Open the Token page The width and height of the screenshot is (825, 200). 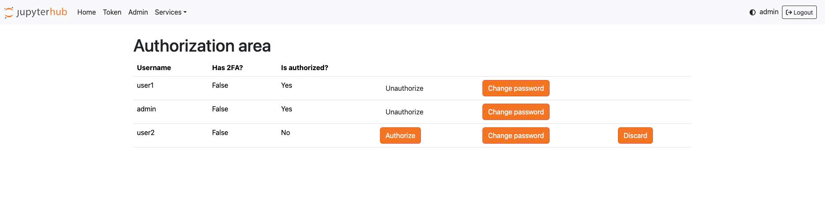point(112,12)
